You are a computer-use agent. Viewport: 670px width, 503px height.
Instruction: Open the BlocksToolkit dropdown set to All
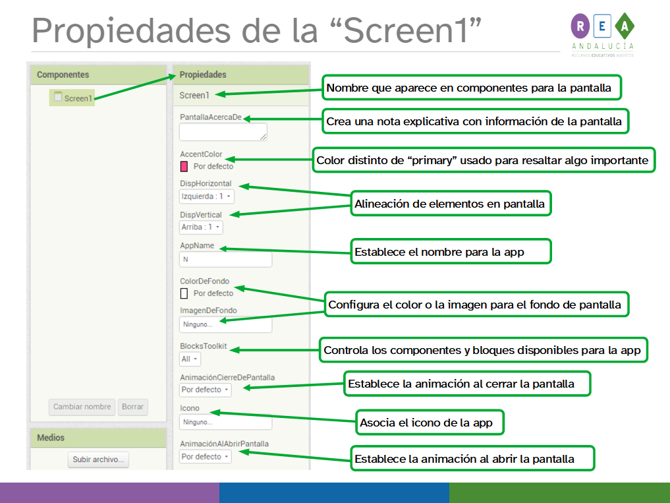(189, 359)
